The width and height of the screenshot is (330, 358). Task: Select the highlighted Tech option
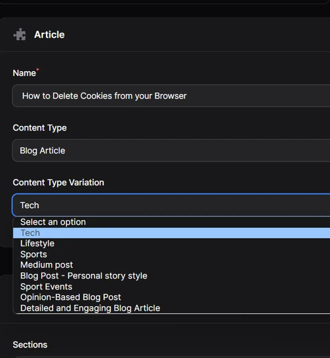click(30, 233)
